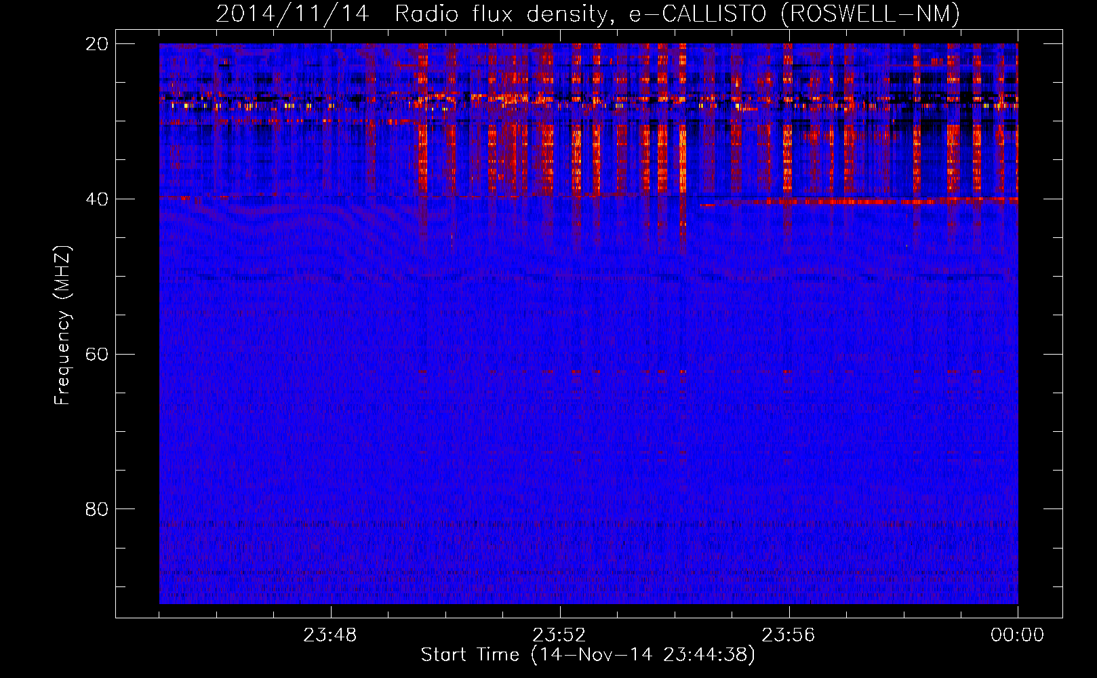1097x678 pixels.
Task: Click the x-axis time label '23:56'
Action: tap(789, 635)
